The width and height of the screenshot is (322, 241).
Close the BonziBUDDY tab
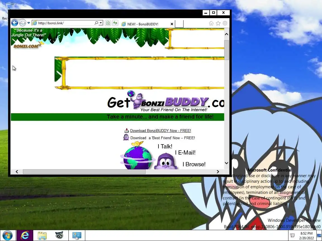coord(172,24)
